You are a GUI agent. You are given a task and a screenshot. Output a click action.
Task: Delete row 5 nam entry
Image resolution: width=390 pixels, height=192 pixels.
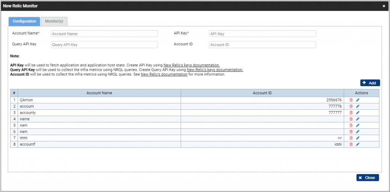(351, 125)
